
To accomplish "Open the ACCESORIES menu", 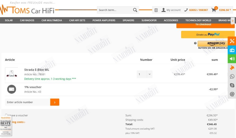I will [x=171, y=20].
